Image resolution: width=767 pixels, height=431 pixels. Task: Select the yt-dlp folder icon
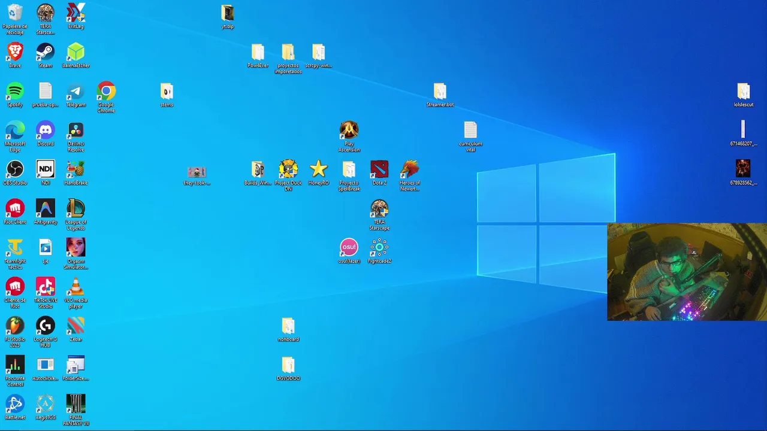[x=227, y=13]
